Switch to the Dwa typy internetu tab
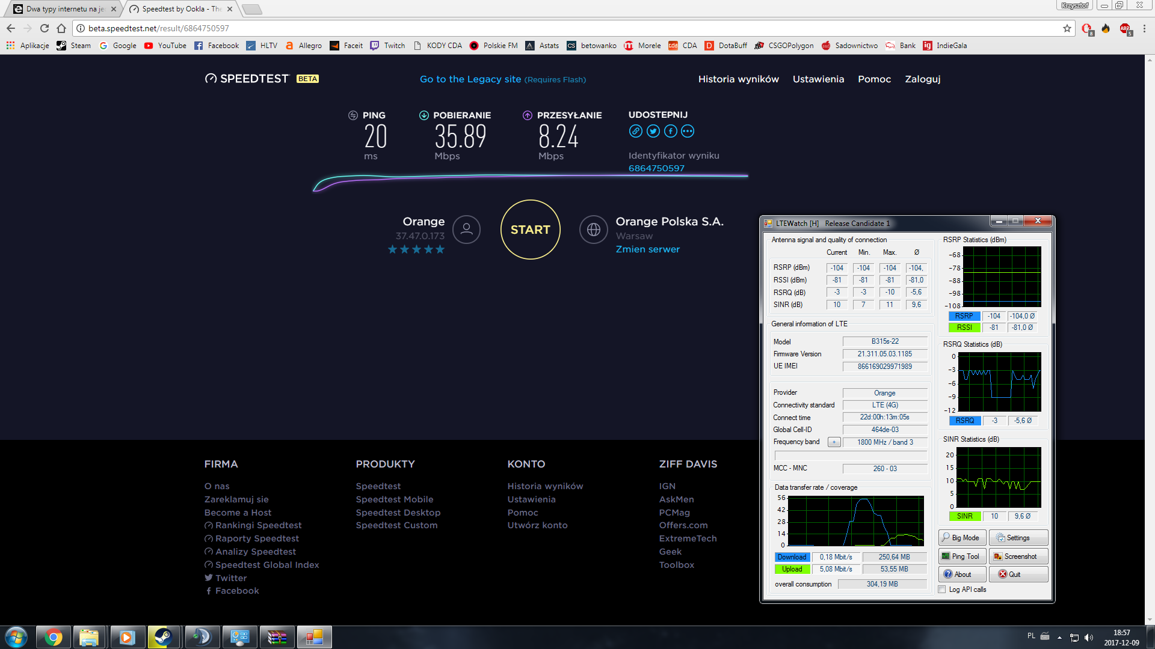1155x649 pixels. pos(65,9)
